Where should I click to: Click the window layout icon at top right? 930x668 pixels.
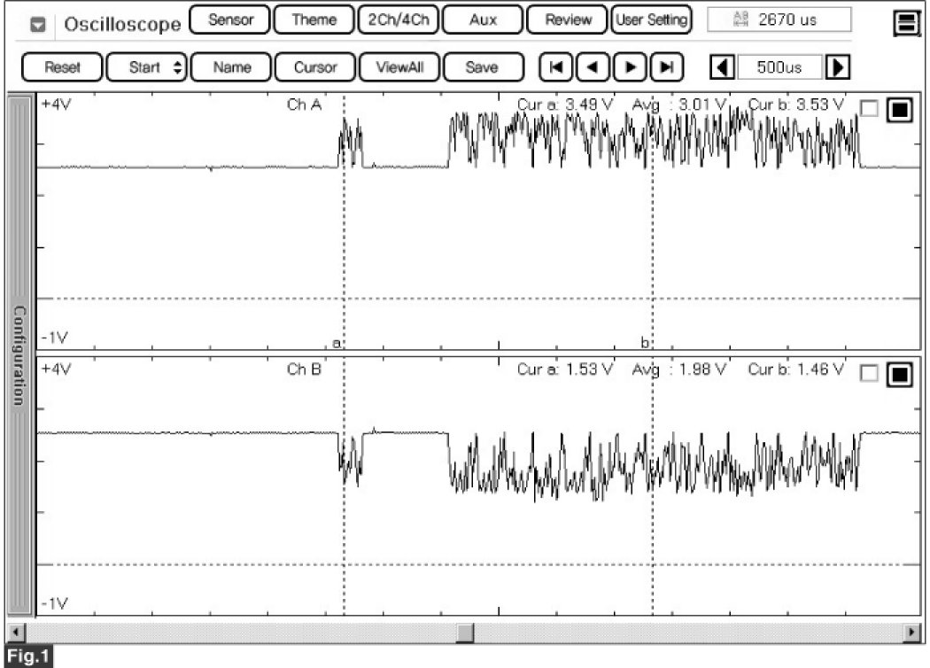(906, 24)
